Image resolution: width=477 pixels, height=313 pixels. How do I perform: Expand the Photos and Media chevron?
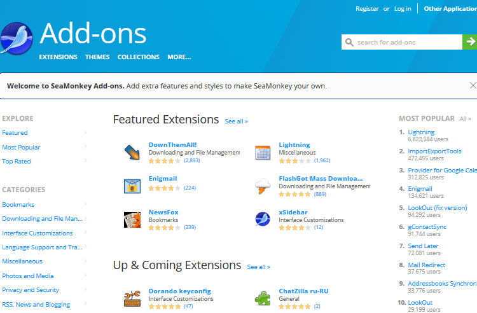tap(85, 275)
